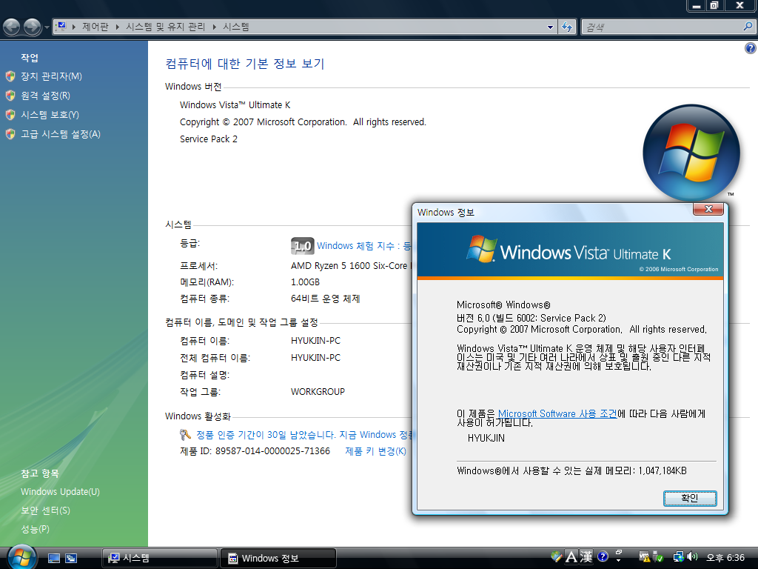The image size is (758, 569).
Task: Open 장치 관리자(M) in the task pane
Action: pyautogui.click(x=51, y=76)
